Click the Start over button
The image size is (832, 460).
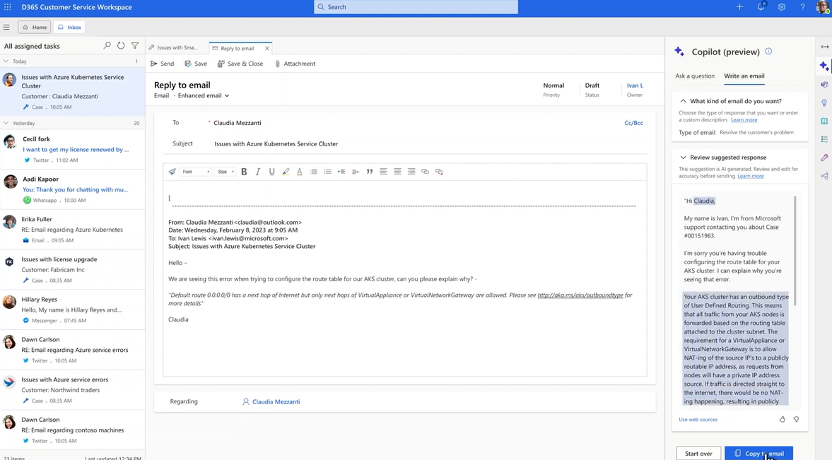(698, 453)
